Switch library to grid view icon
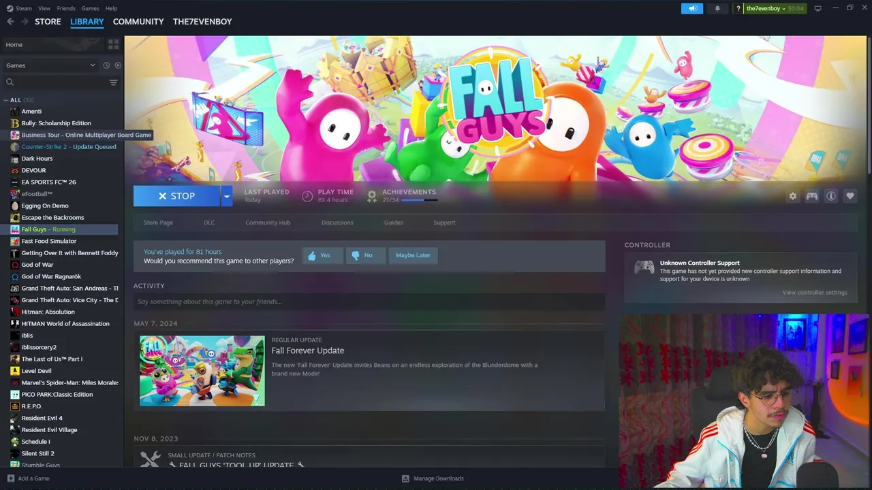Screen dimensions: 872x490 point(113,44)
